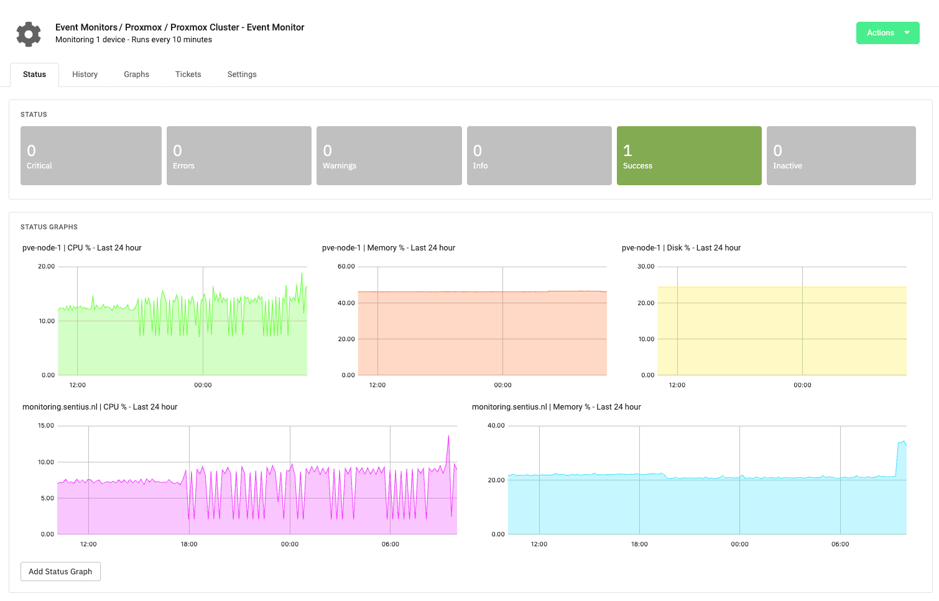Switch to the Tickets tab
This screenshot has width=939, height=601.
click(188, 74)
